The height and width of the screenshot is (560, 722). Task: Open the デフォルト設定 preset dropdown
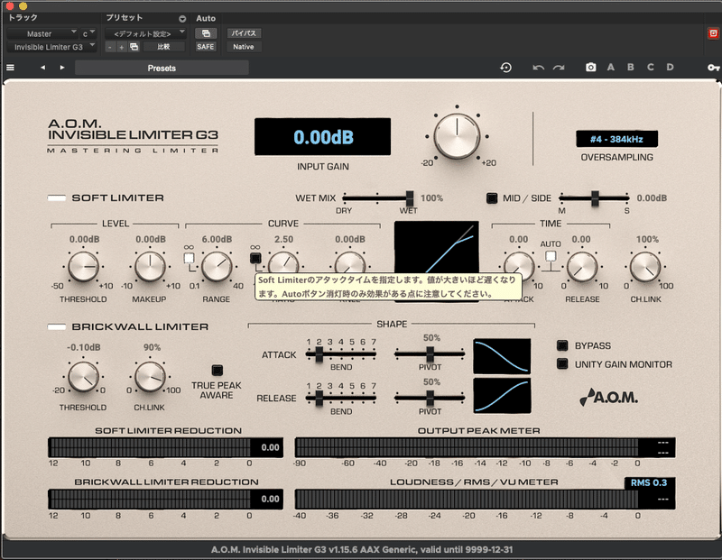click(x=145, y=33)
